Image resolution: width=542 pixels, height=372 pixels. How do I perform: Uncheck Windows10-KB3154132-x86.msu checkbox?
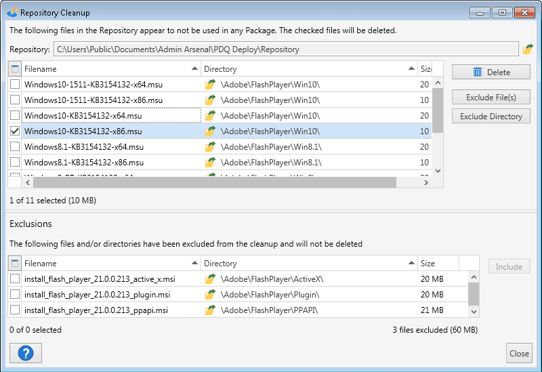point(15,131)
